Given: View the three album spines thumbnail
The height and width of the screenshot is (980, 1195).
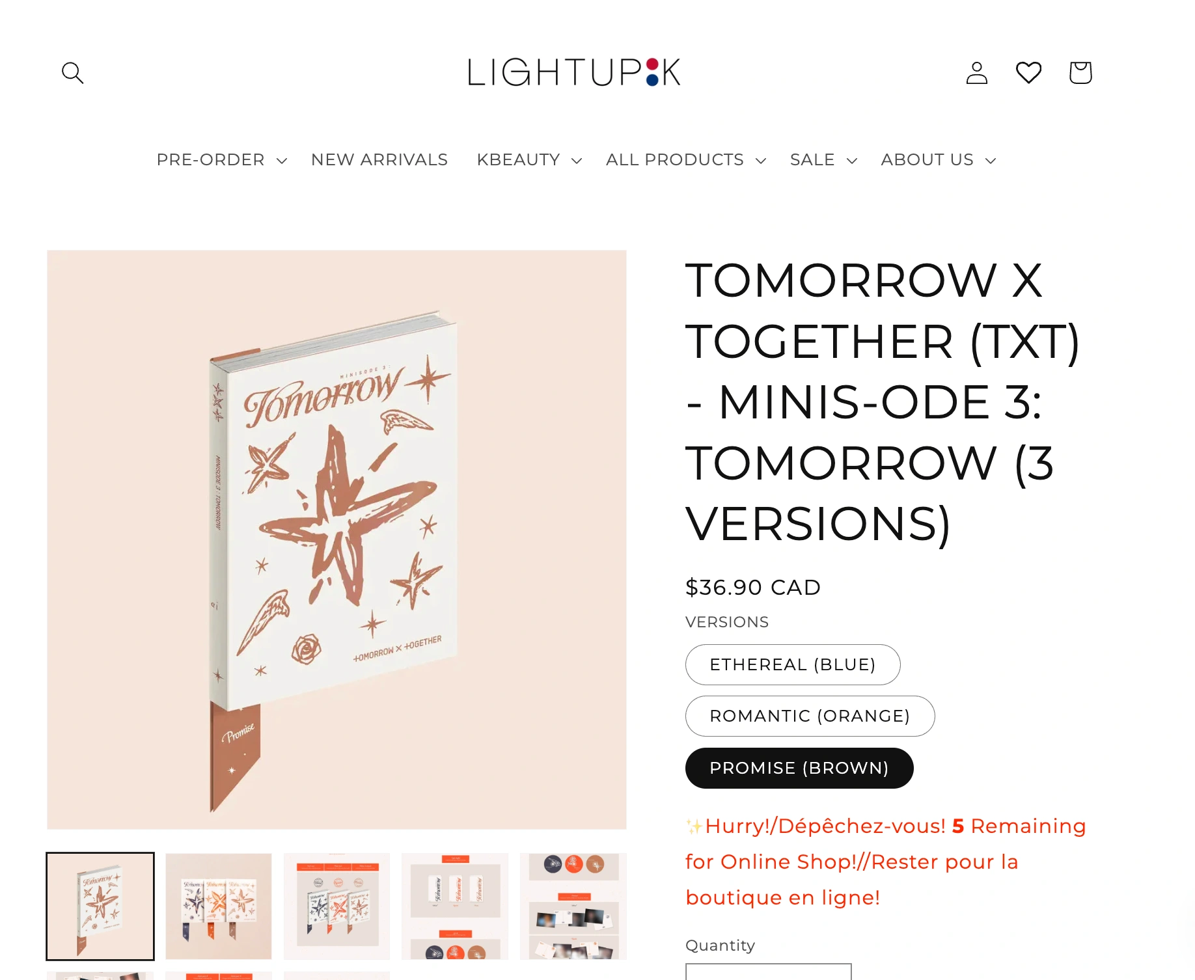Looking at the screenshot, I should [455, 906].
